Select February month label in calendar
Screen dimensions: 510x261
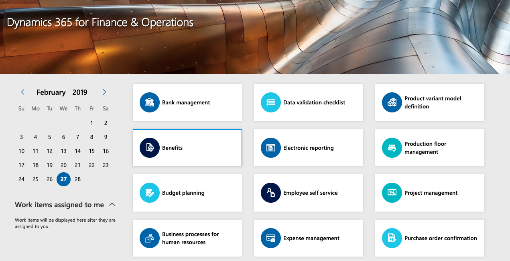[x=51, y=92]
